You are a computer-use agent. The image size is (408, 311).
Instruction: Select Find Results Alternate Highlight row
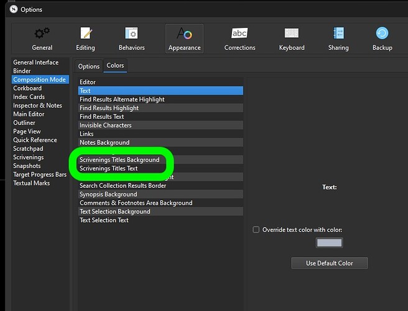[x=160, y=99]
